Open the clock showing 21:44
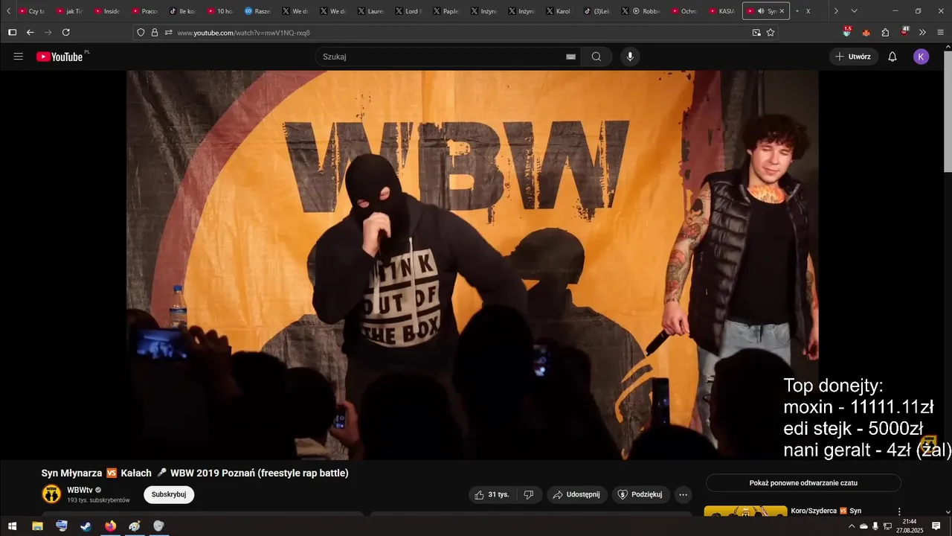952x536 pixels. (x=910, y=526)
